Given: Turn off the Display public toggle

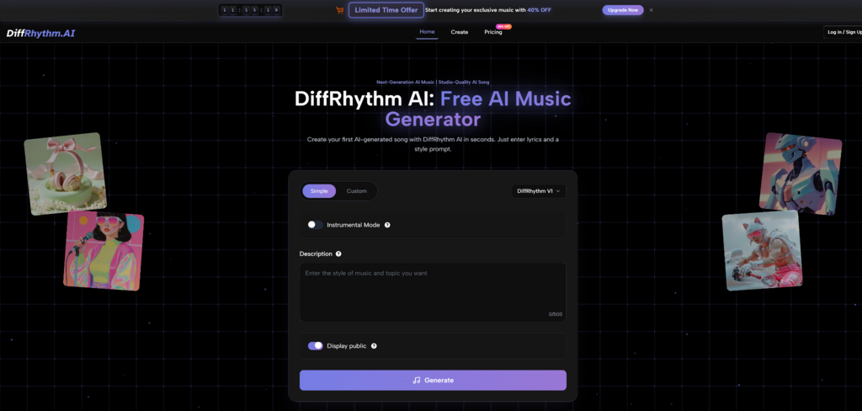Looking at the screenshot, I should [316, 345].
